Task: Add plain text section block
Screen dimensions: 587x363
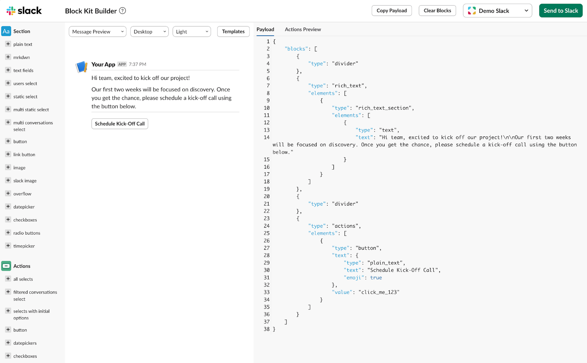Action: coord(8,44)
